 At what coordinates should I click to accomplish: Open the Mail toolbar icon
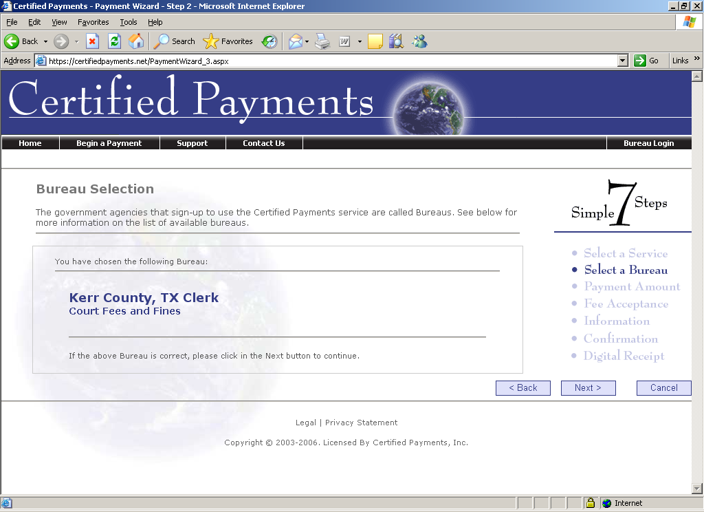[295, 41]
